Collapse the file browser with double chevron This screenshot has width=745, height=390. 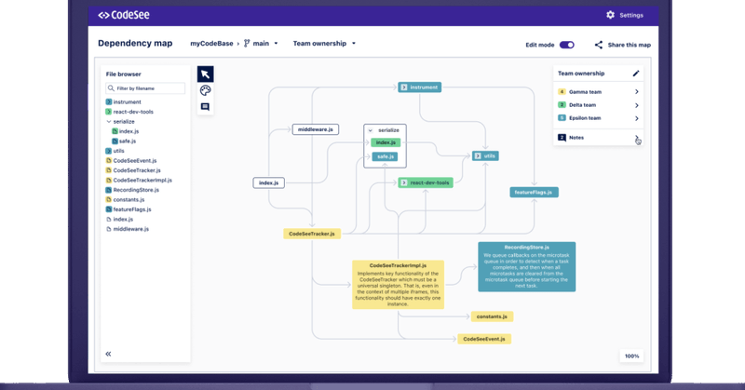pos(108,354)
